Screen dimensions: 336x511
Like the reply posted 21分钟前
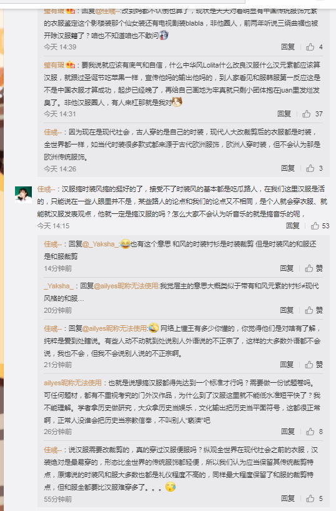314,365
